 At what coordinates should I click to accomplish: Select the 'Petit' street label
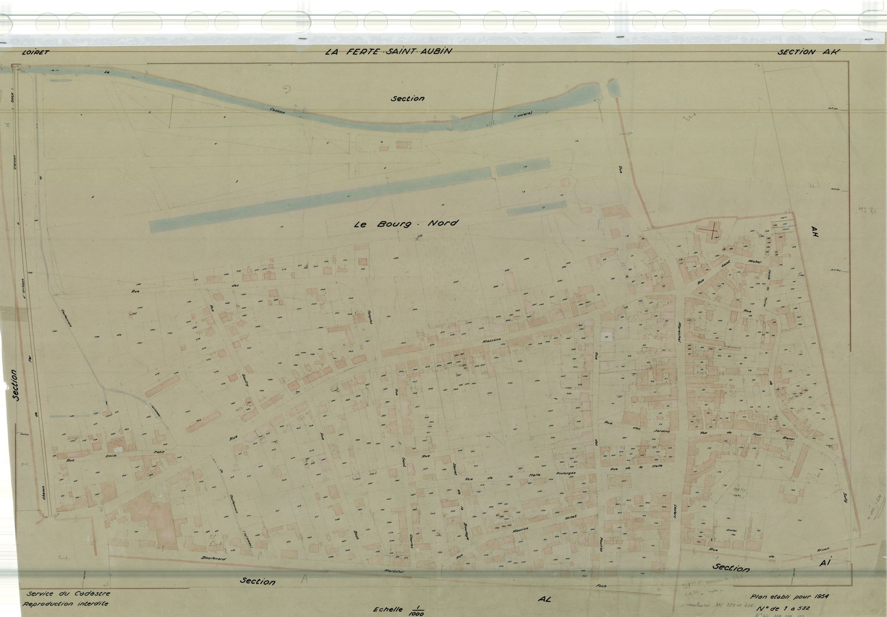point(158,452)
